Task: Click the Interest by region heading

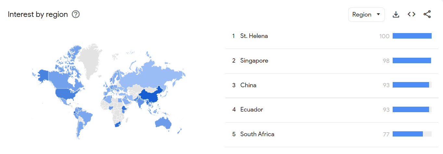Action: [x=38, y=15]
